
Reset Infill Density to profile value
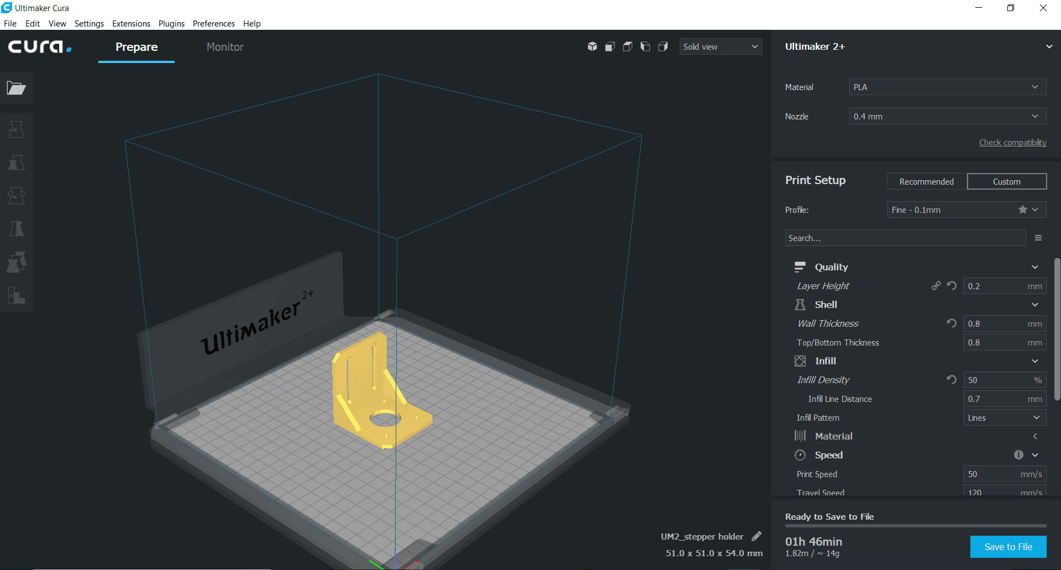[x=952, y=380]
